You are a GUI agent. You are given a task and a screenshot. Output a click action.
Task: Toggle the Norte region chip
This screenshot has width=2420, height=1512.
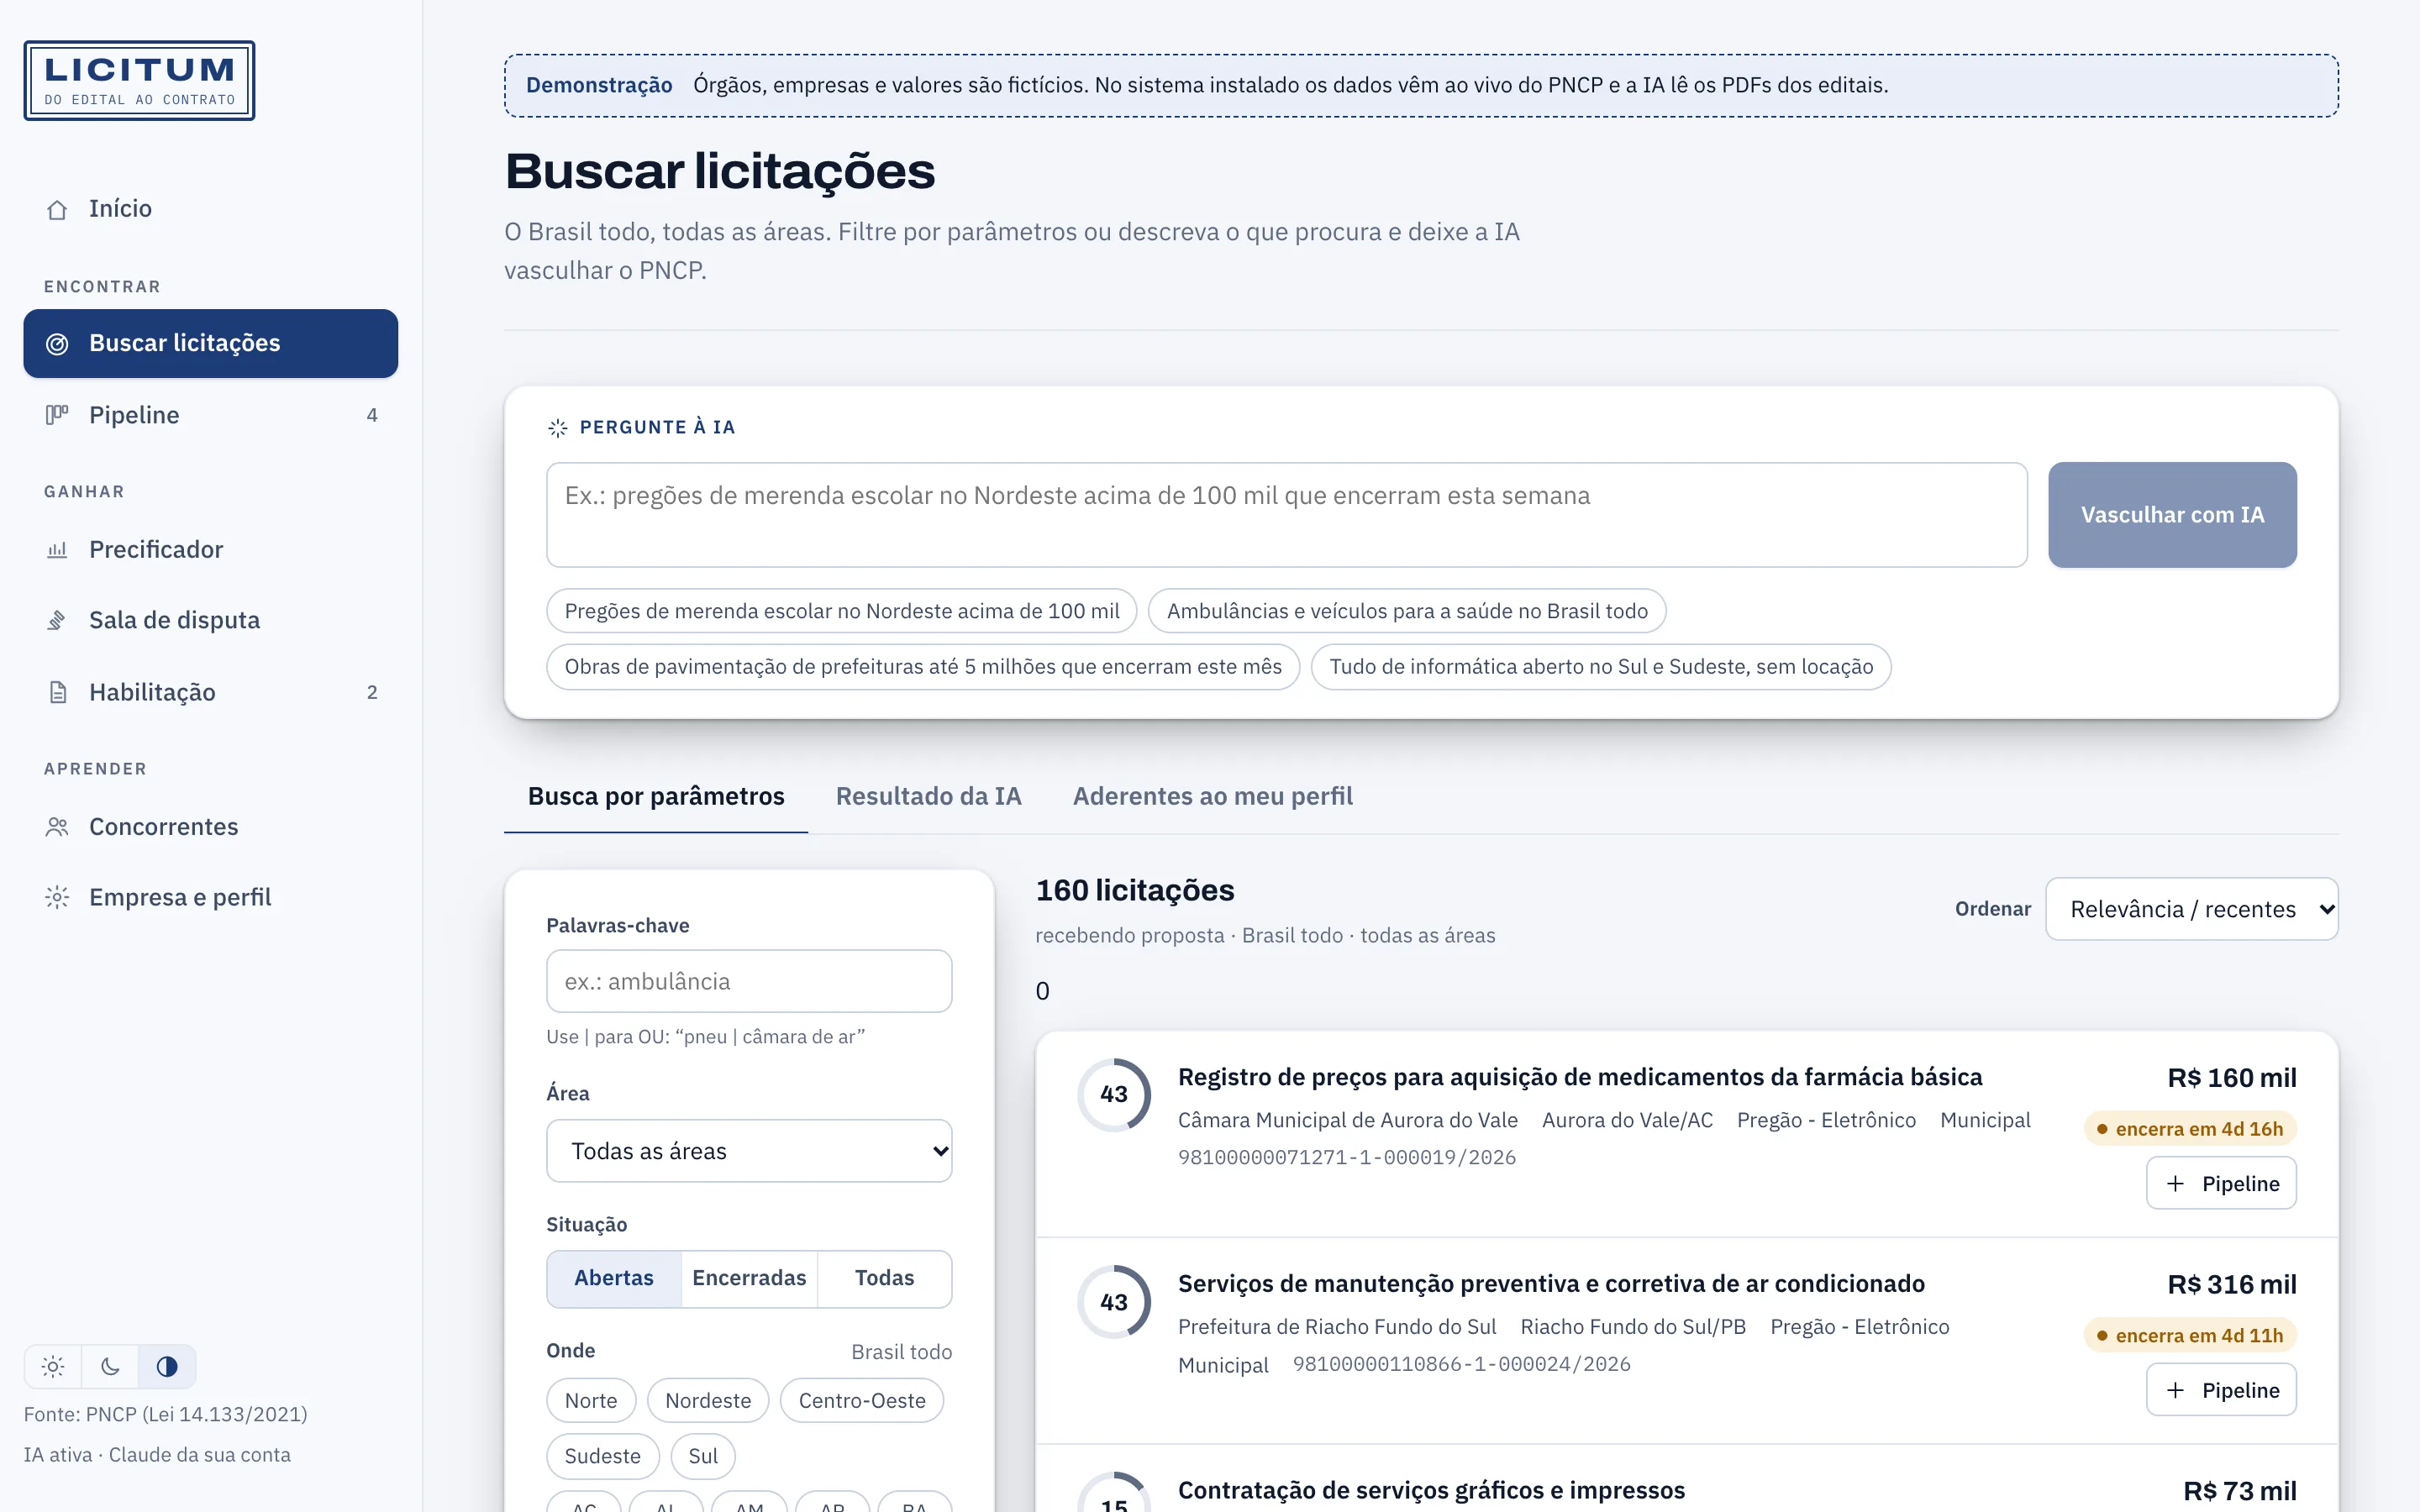coord(591,1400)
